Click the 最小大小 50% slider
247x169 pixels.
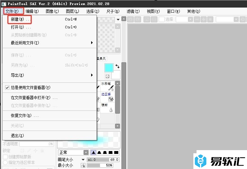click(100, 166)
